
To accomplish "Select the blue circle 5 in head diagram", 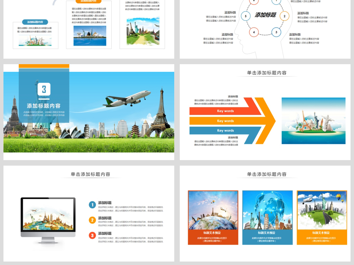I will click(x=245, y=16).
